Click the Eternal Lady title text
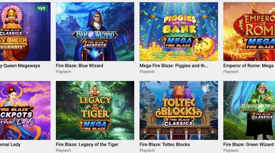 (10, 145)
